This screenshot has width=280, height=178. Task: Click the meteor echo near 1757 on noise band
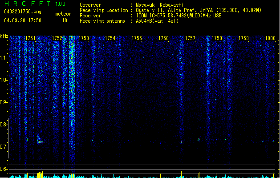[x=182, y=142]
